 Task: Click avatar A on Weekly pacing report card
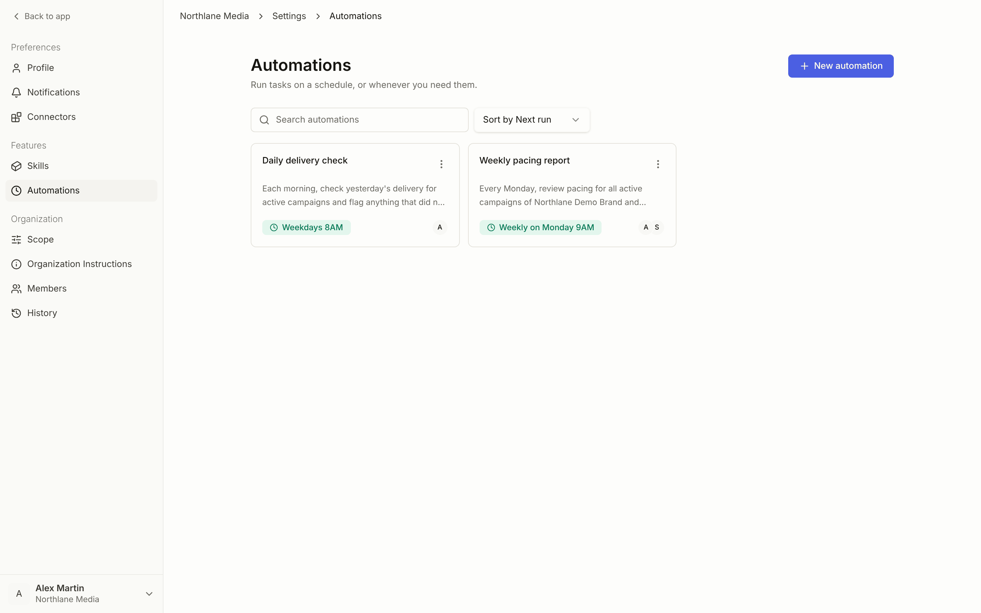click(646, 227)
